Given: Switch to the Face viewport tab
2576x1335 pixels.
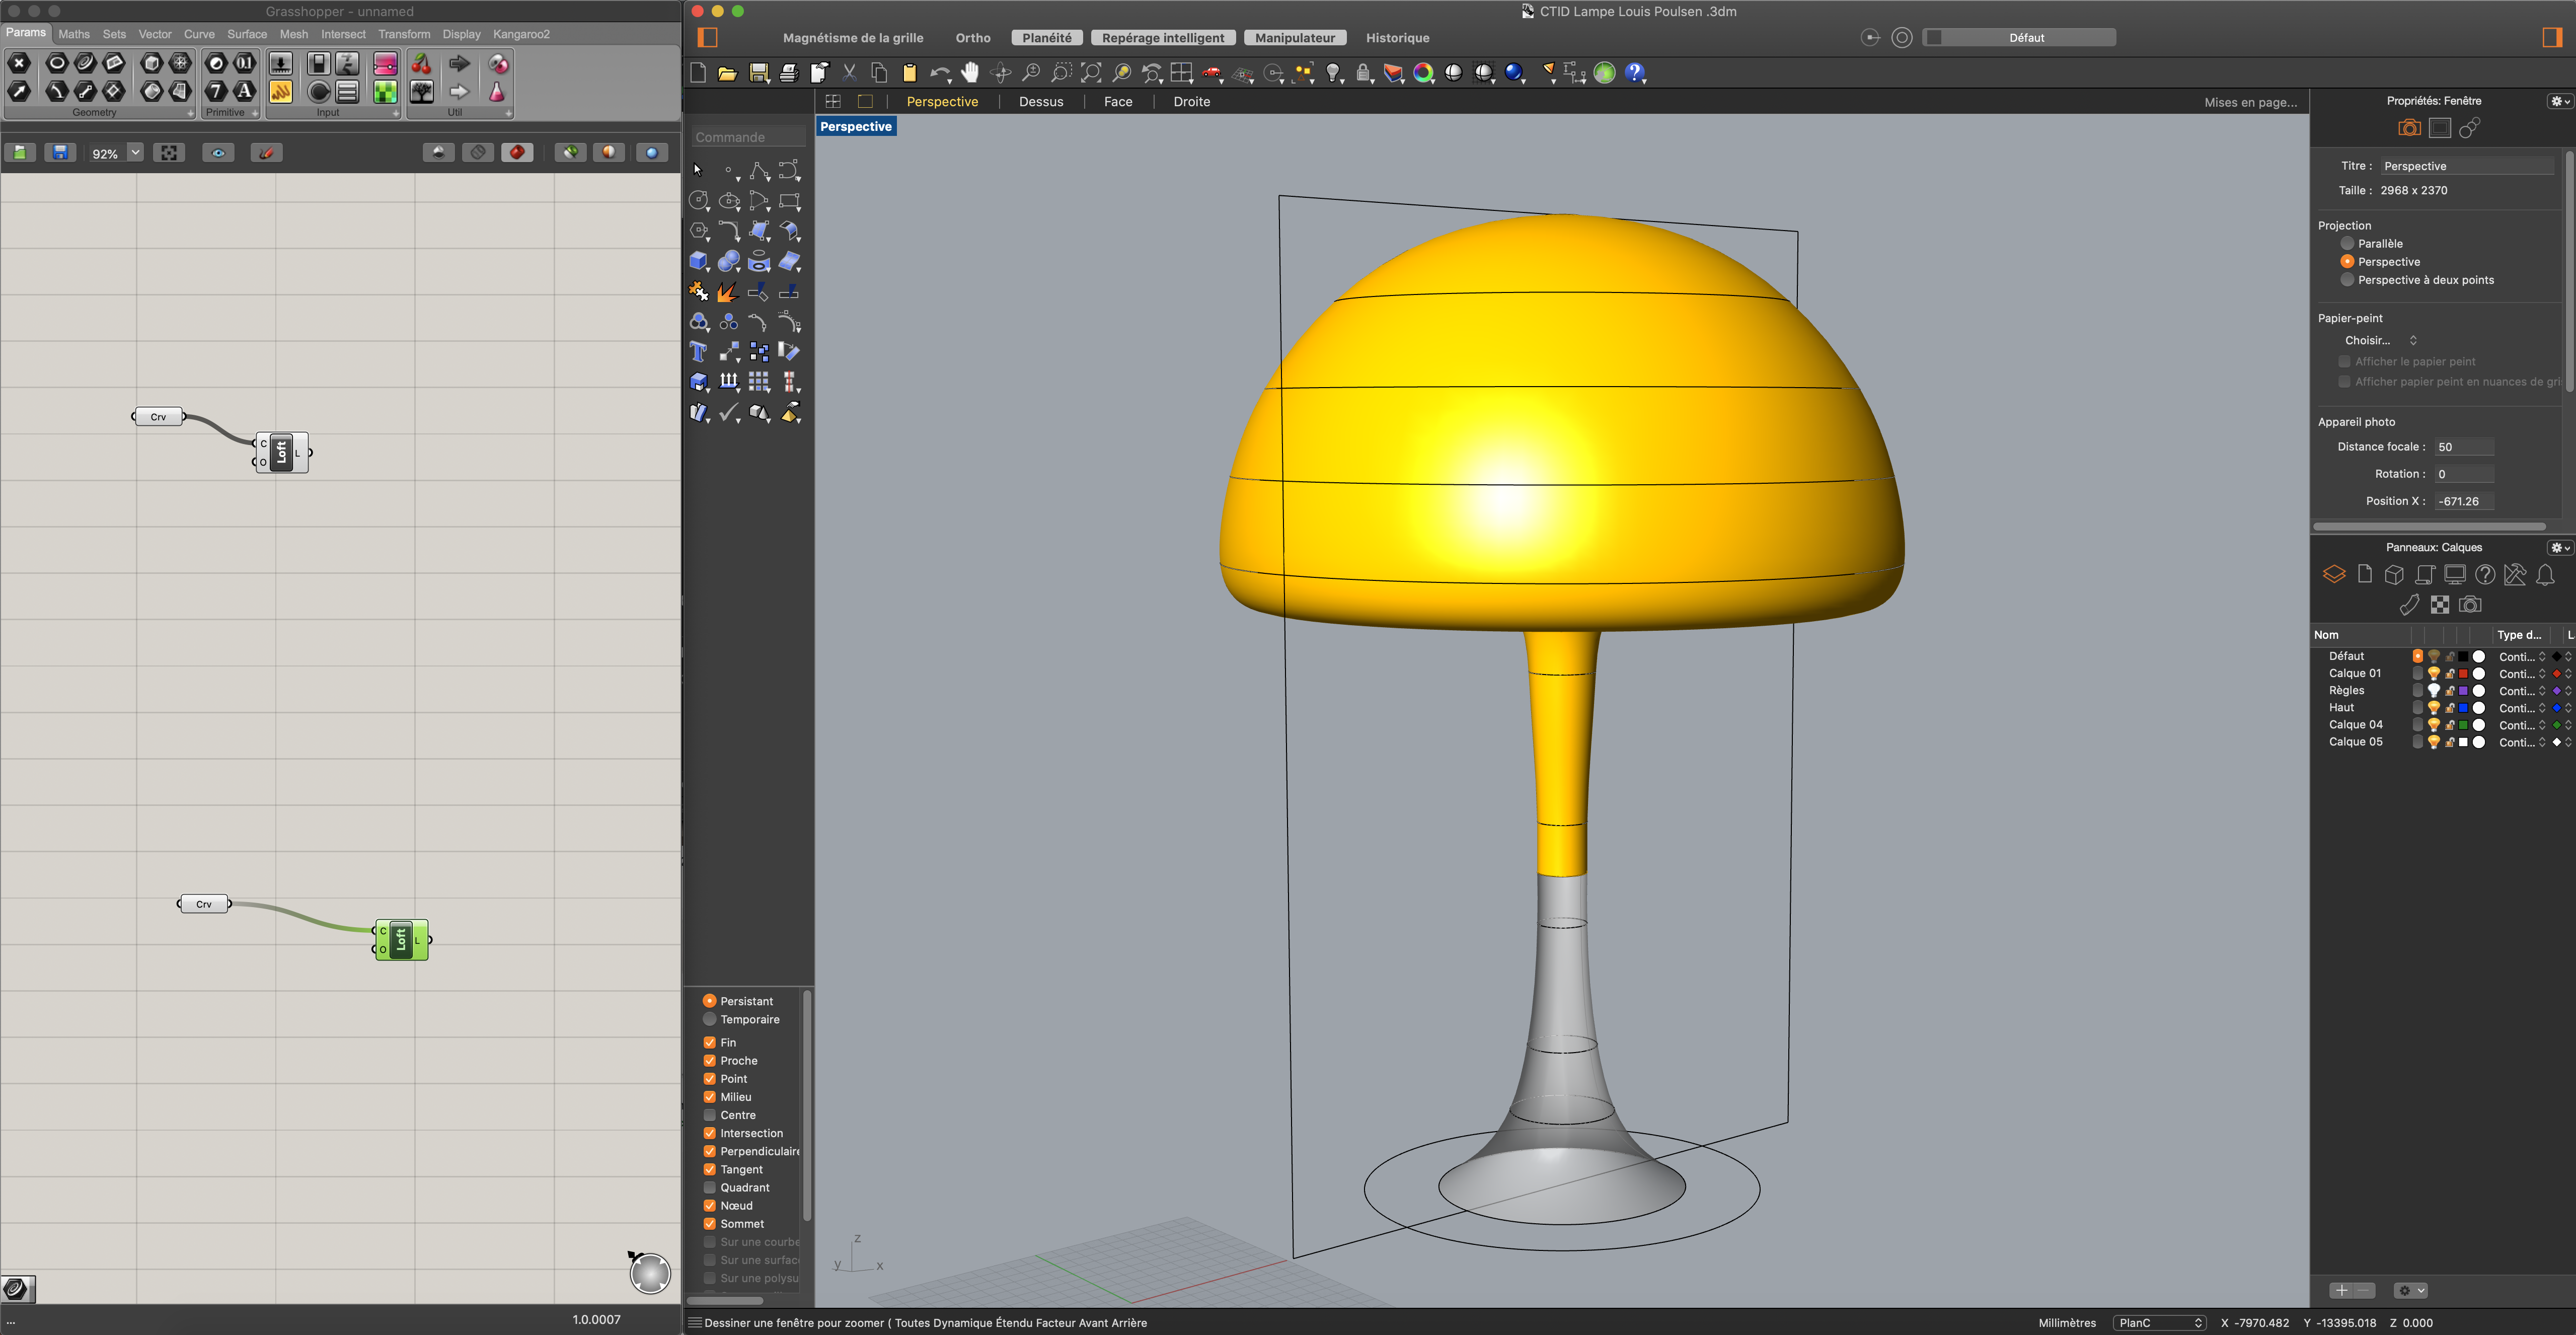Looking at the screenshot, I should (x=1118, y=101).
